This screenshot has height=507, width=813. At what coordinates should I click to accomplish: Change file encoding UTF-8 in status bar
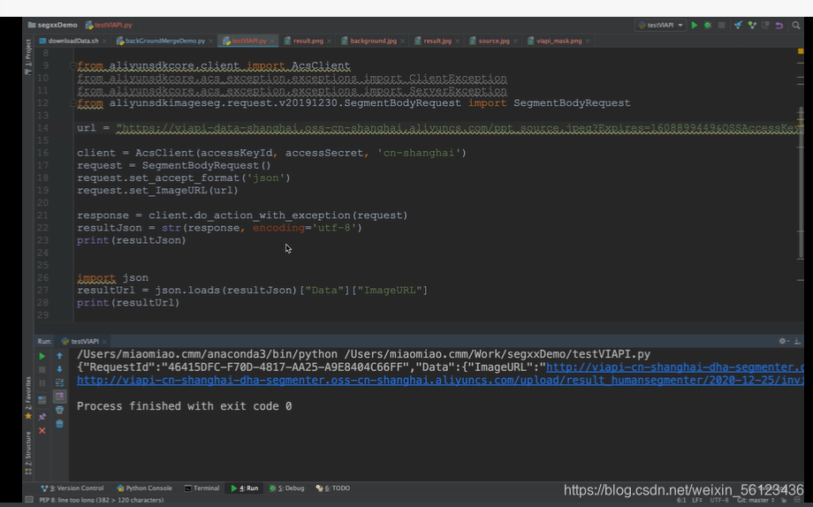(x=719, y=500)
